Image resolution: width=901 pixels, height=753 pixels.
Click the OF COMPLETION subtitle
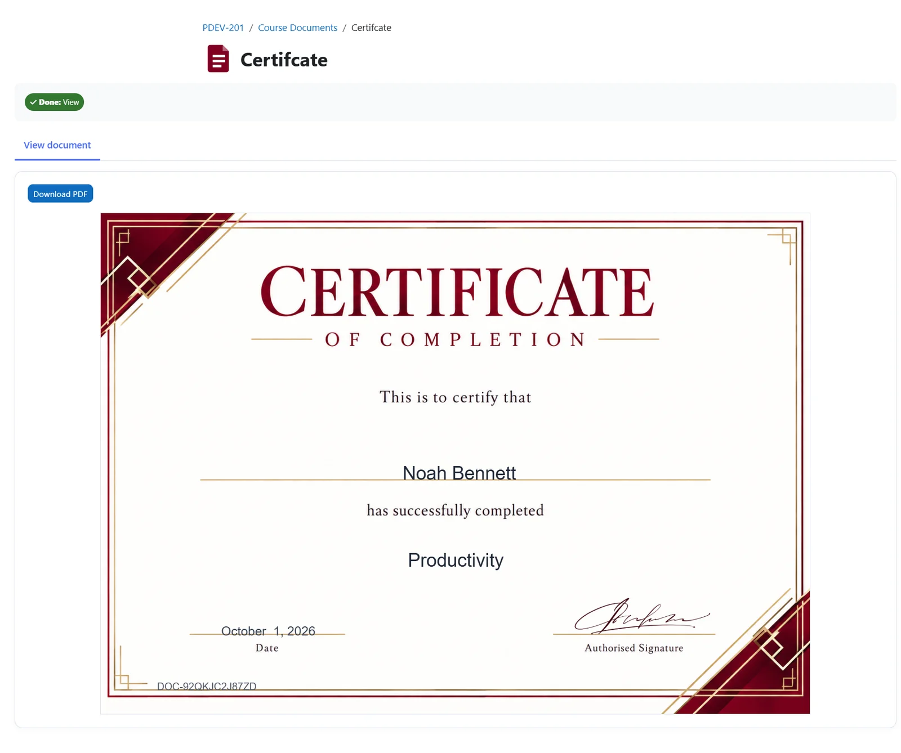pyautogui.click(x=455, y=339)
